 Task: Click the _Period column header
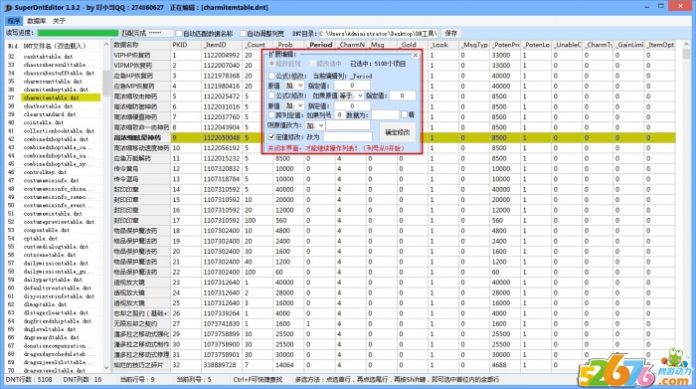(319, 45)
